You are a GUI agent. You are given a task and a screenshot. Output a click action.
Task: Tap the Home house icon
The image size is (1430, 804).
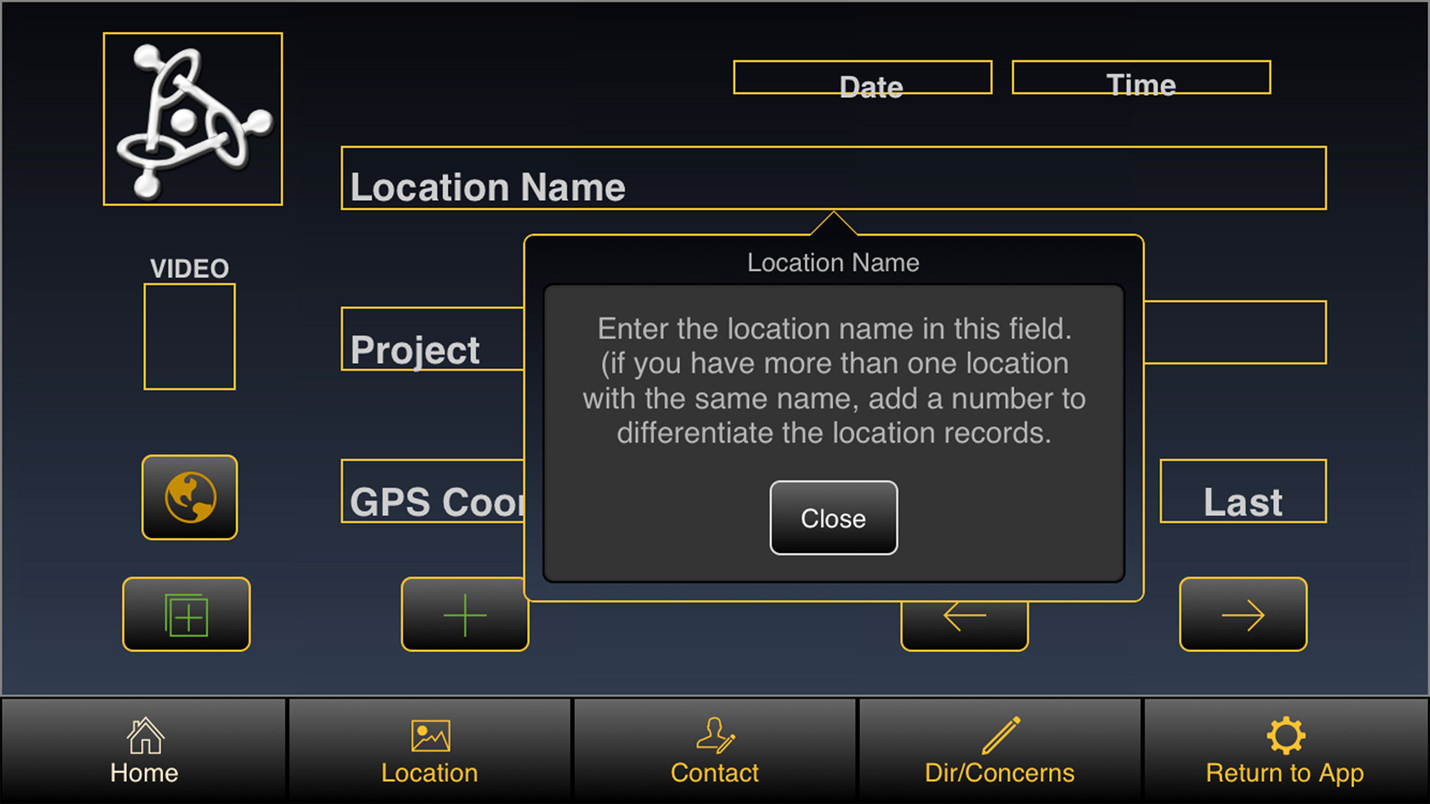click(x=144, y=737)
